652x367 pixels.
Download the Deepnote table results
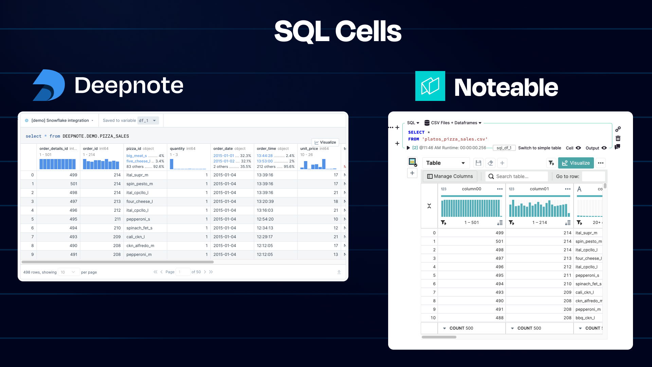coord(339,272)
